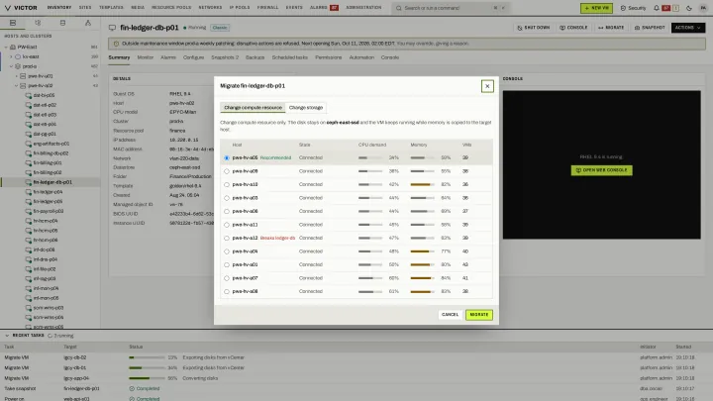Switch to the network topology sidebar view icon
This screenshot has width=713, height=401.
pyautogui.click(x=88, y=23)
